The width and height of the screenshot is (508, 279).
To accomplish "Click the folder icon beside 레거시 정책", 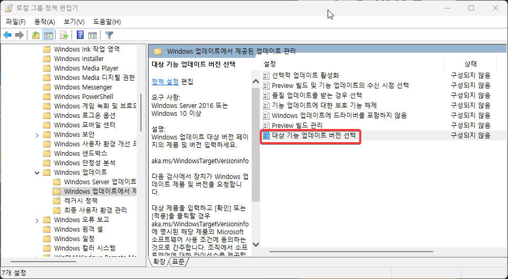I will coord(57,201).
